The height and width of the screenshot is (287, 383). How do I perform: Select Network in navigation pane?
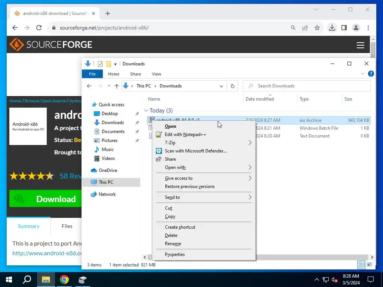[x=107, y=194]
